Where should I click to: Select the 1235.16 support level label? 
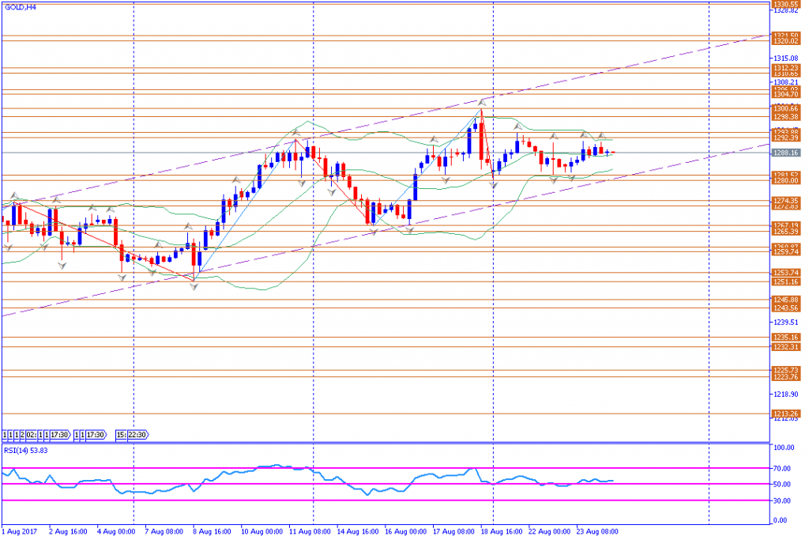(x=786, y=338)
